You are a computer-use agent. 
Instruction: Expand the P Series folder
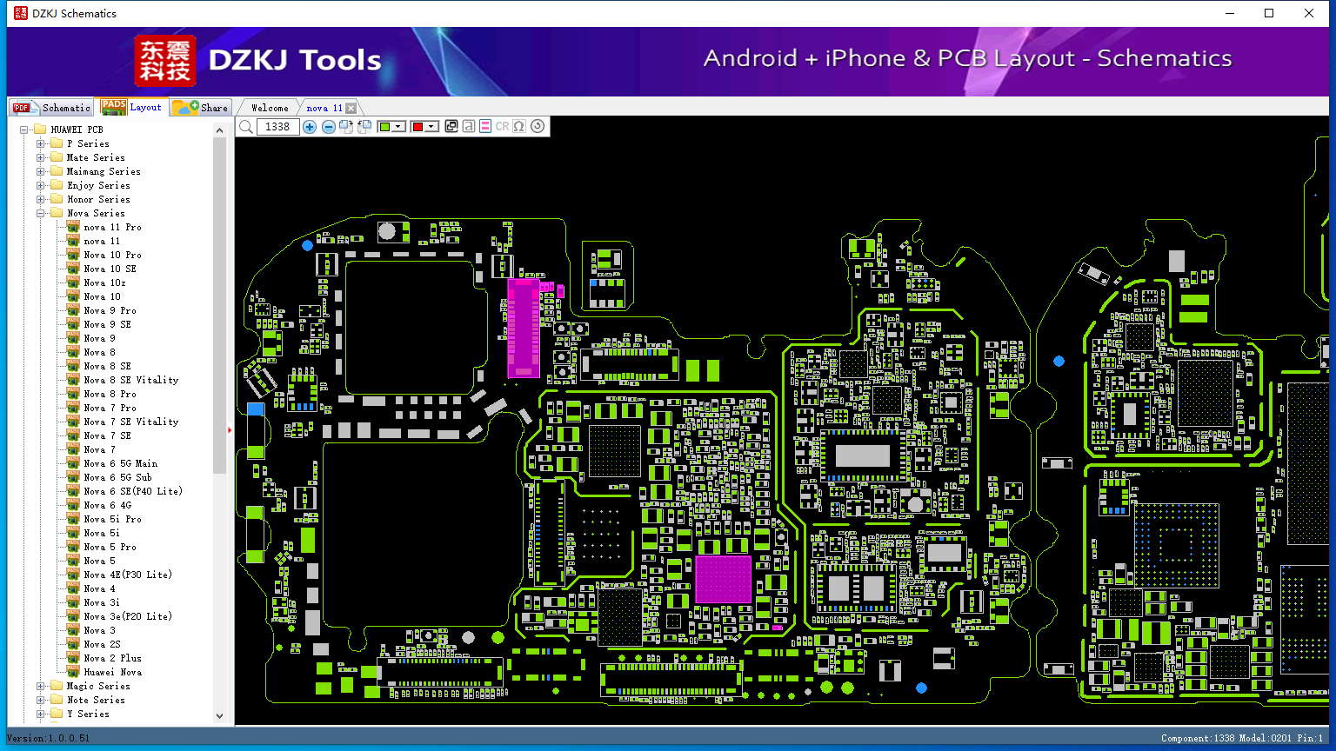click(x=41, y=143)
